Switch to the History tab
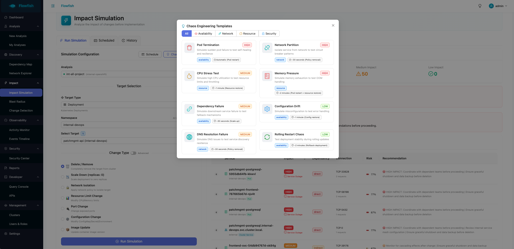The height and width of the screenshot is (249, 514). click(x=130, y=41)
